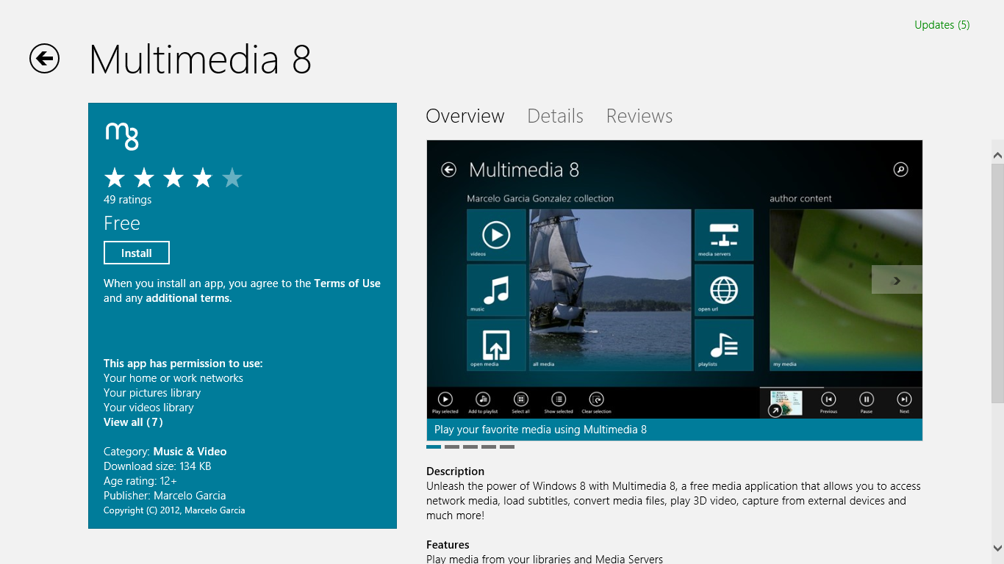The height and width of the screenshot is (564, 1004).
Task: Select the third rating star
Action: pyautogui.click(x=173, y=178)
